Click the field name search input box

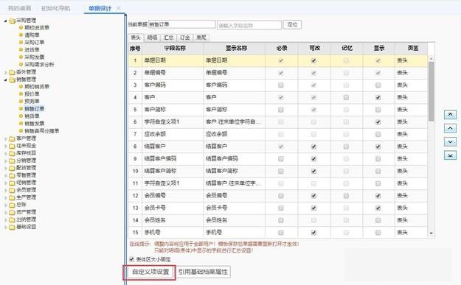tap(249, 25)
